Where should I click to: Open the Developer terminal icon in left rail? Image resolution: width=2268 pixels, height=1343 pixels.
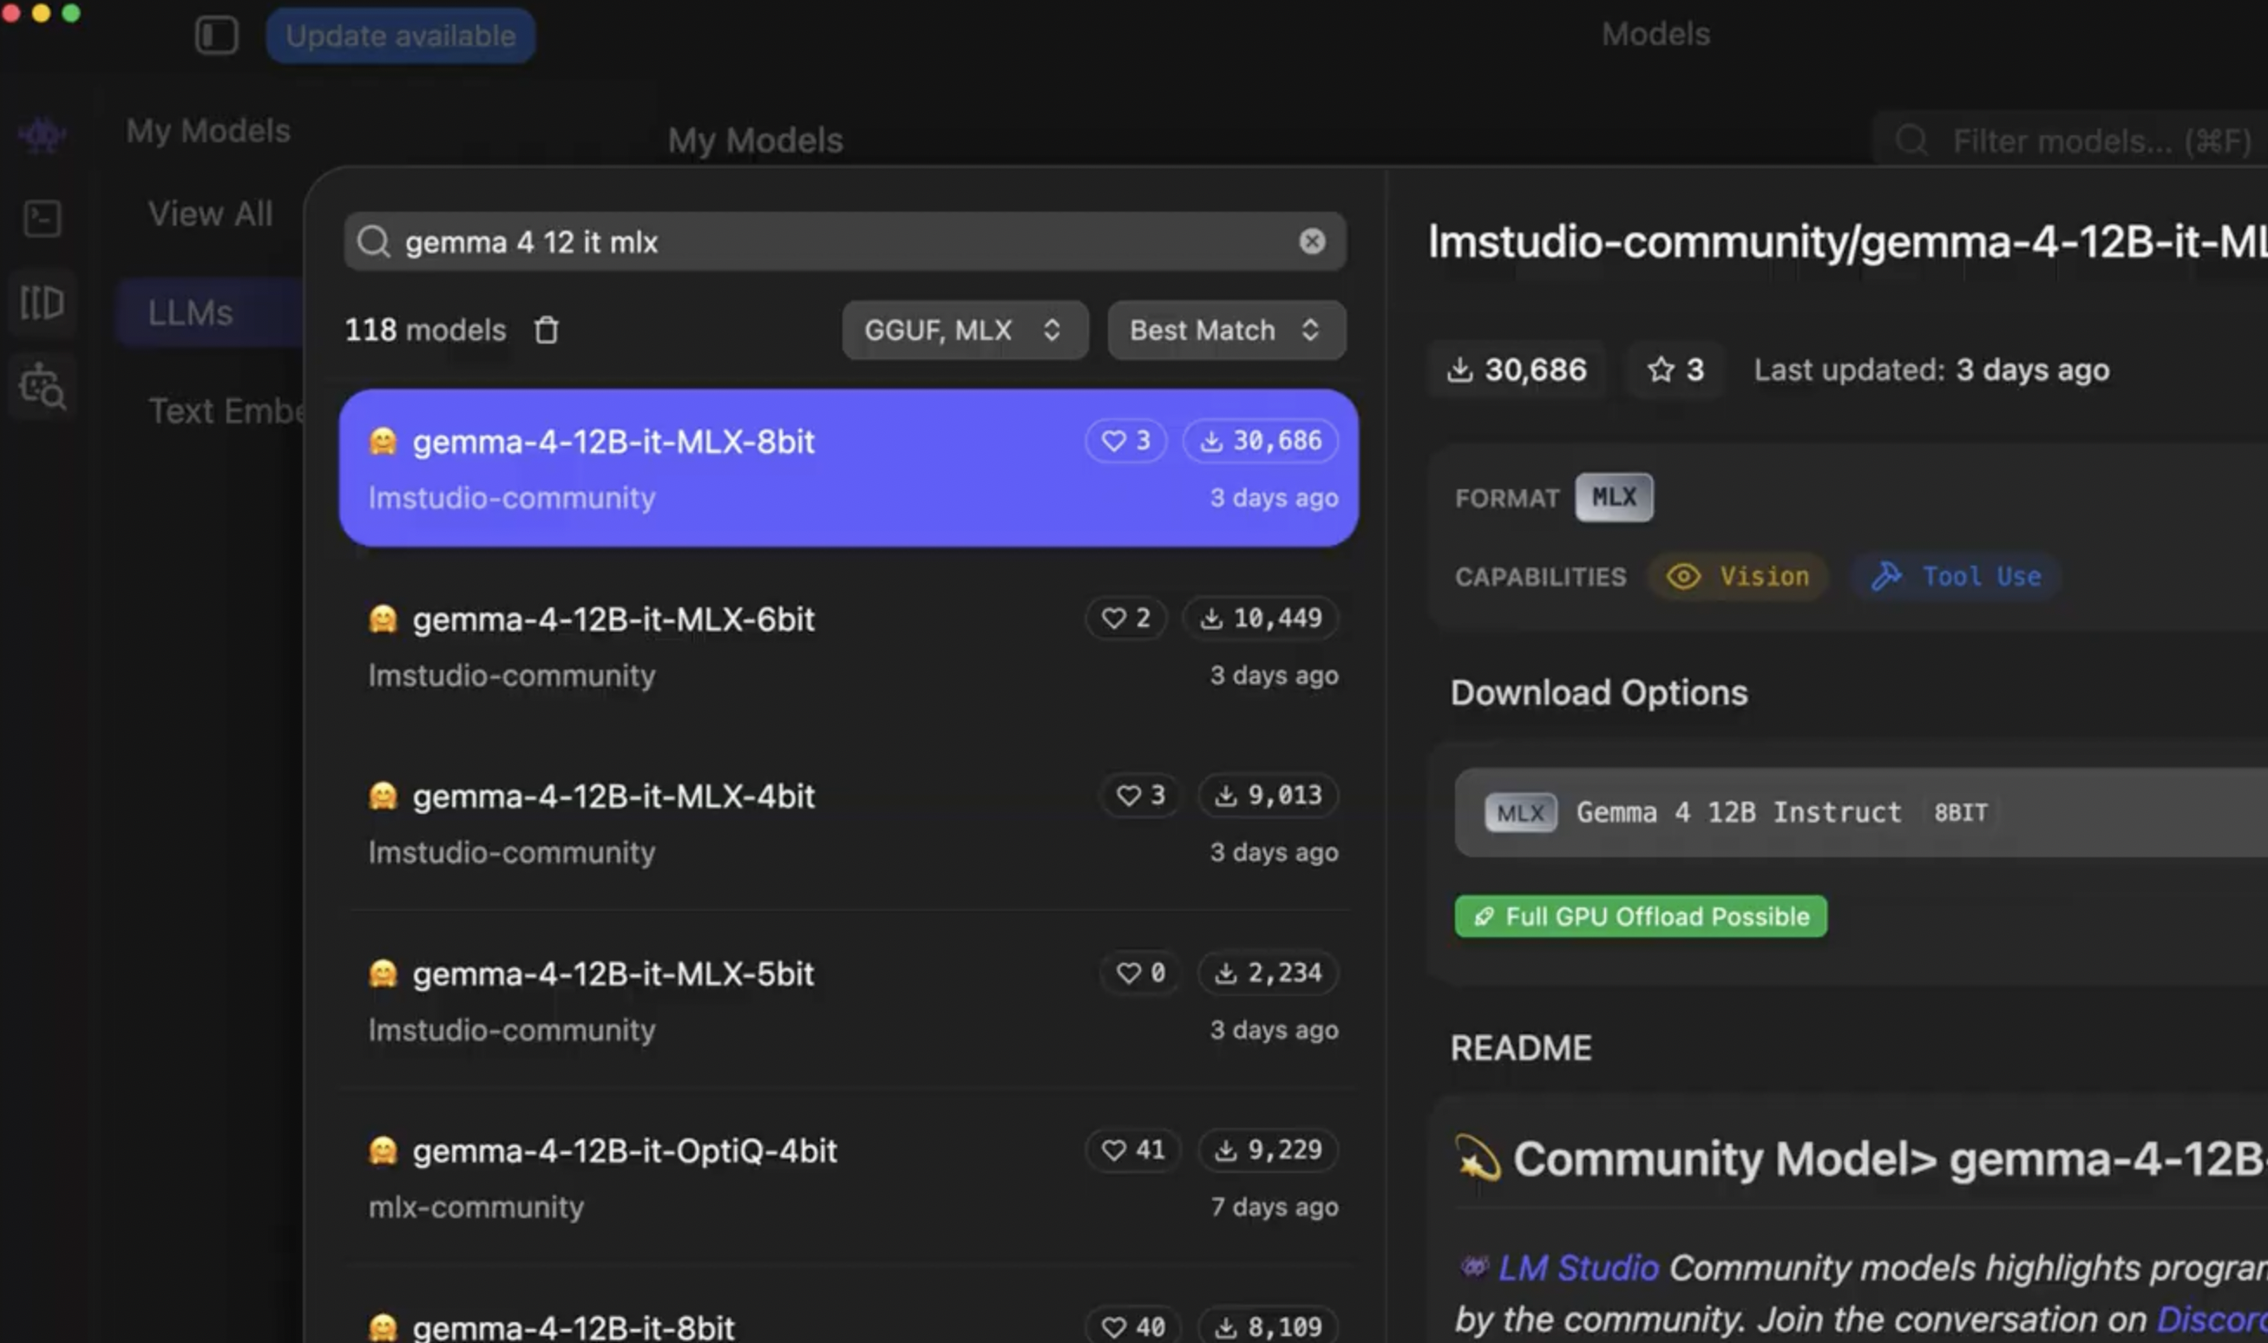[x=42, y=218]
